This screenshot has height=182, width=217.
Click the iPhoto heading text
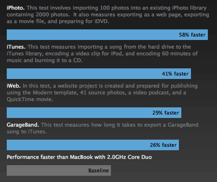click(x=15, y=8)
